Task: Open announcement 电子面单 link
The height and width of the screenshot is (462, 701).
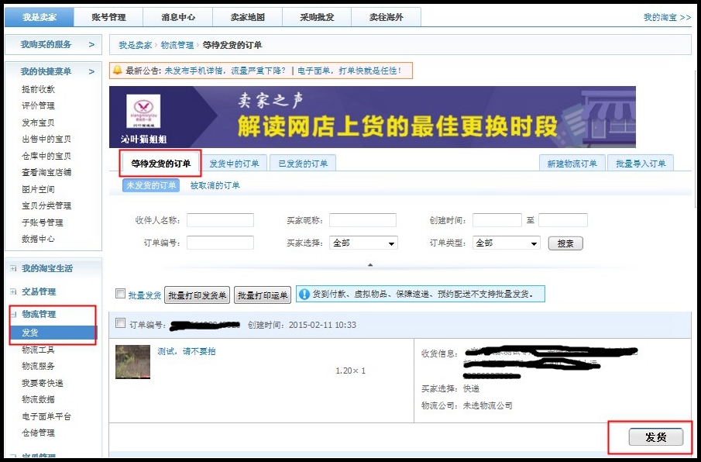Action: pos(349,71)
